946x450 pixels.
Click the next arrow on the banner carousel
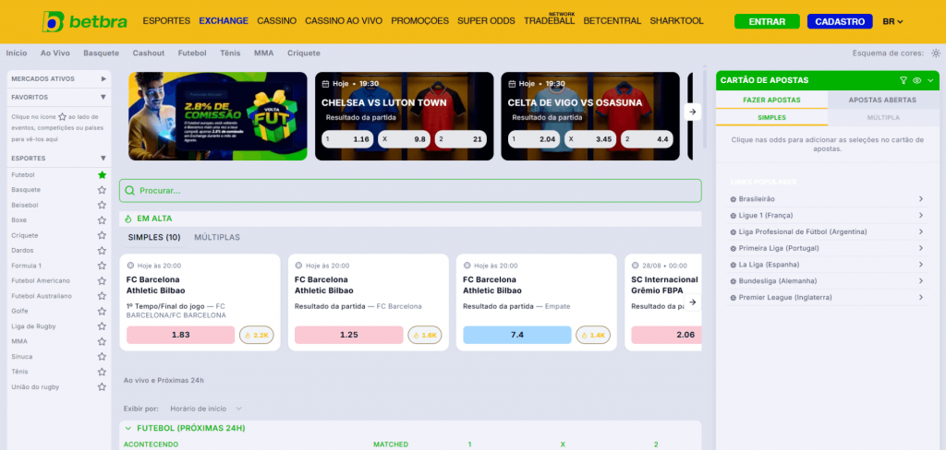(693, 112)
